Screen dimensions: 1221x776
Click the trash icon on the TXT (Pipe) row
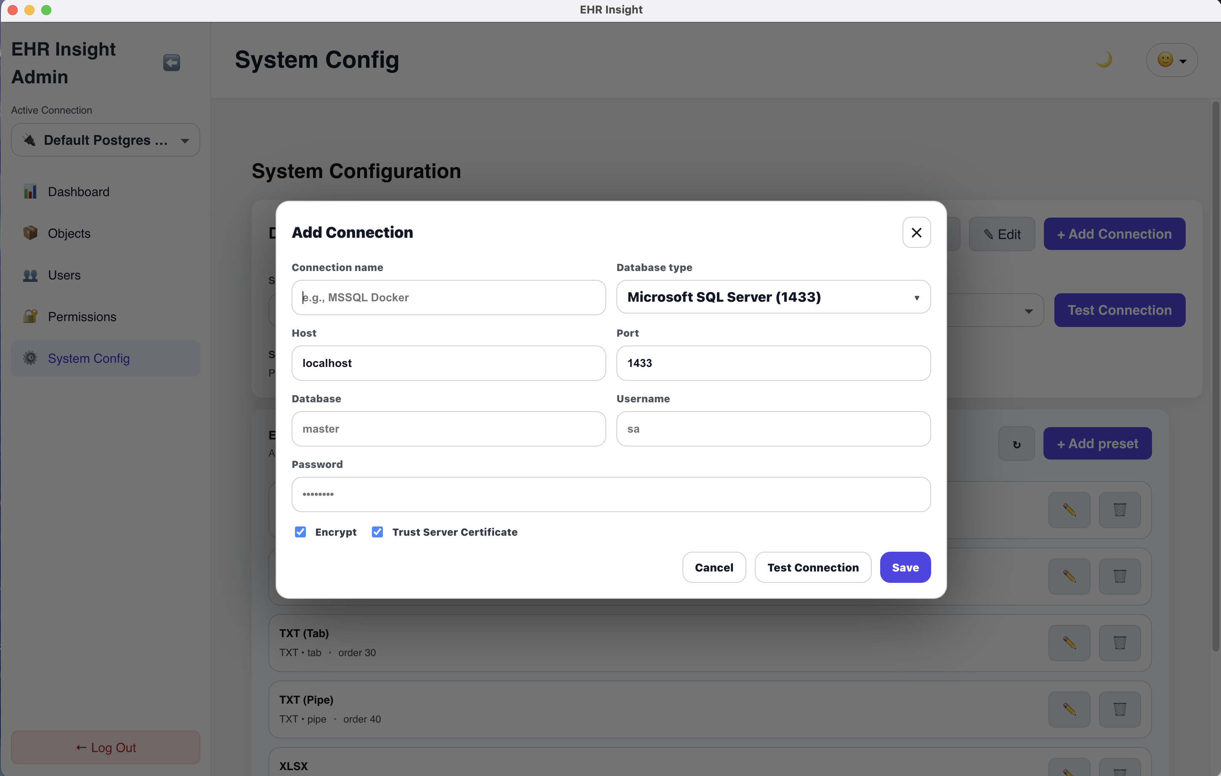[1120, 709]
